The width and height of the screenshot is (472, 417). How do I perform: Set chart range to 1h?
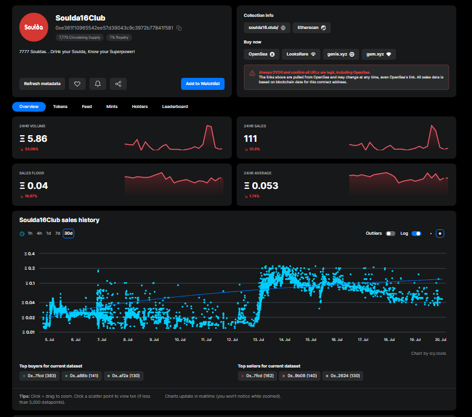(30, 234)
